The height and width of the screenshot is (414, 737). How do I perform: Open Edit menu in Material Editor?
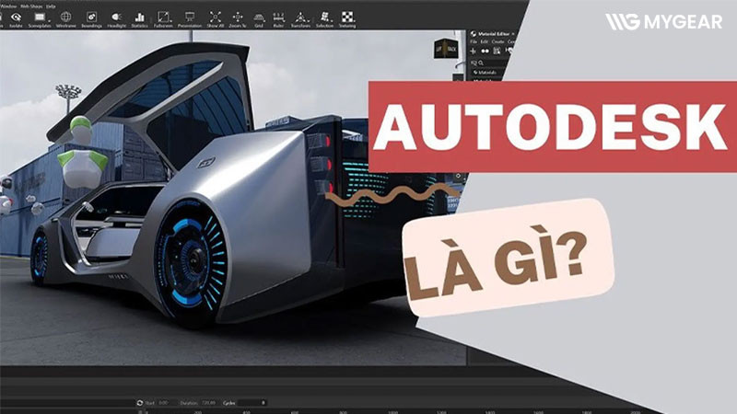pyautogui.click(x=485, y=41)
